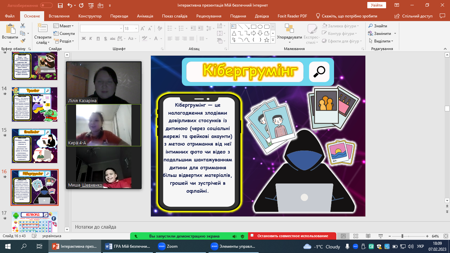The height and width of the screenshot is (253, 450).
Task: Click the zoom slider in status bar
Action: pyautogui.click(x=408, y=236)
